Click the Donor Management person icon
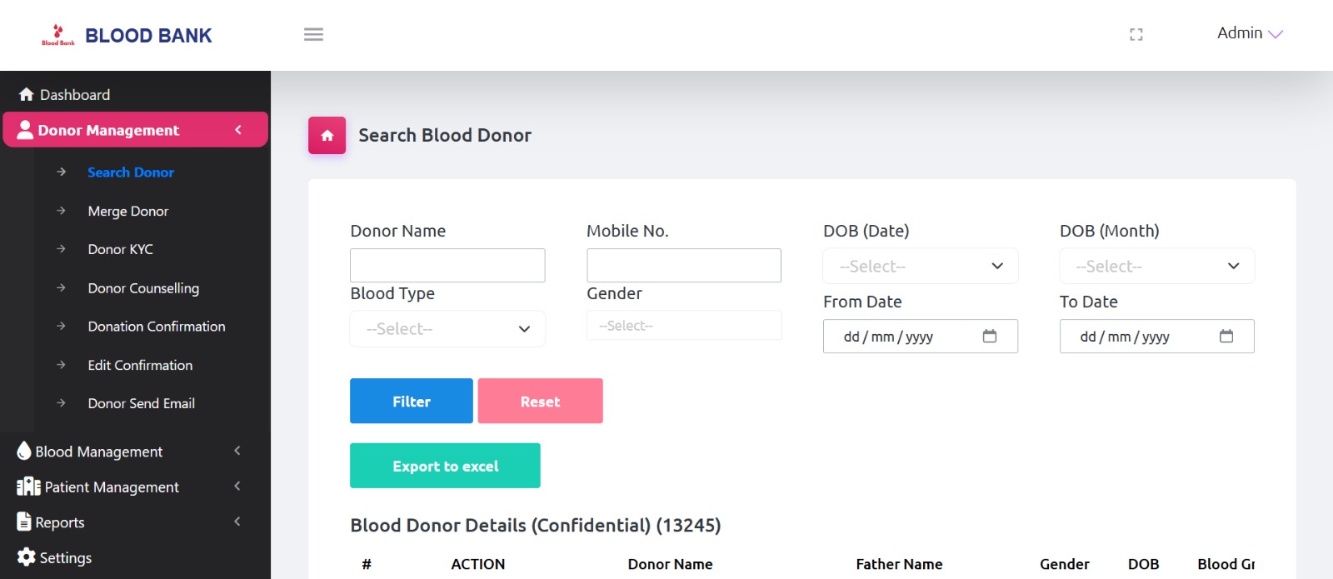1333x579 pixels. (x=25, y=130)
